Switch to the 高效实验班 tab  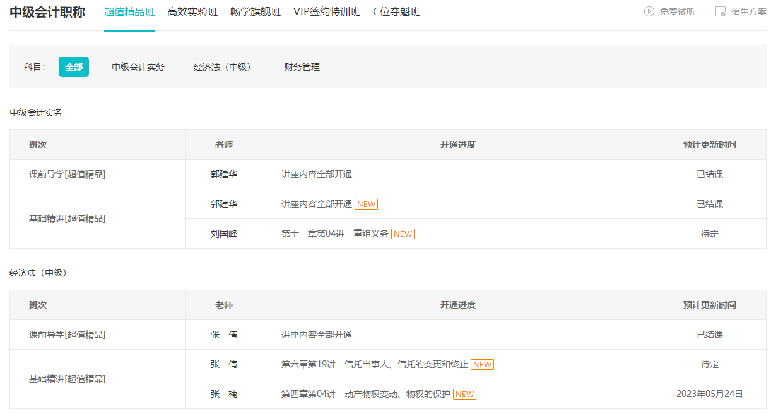click(192, 12)
